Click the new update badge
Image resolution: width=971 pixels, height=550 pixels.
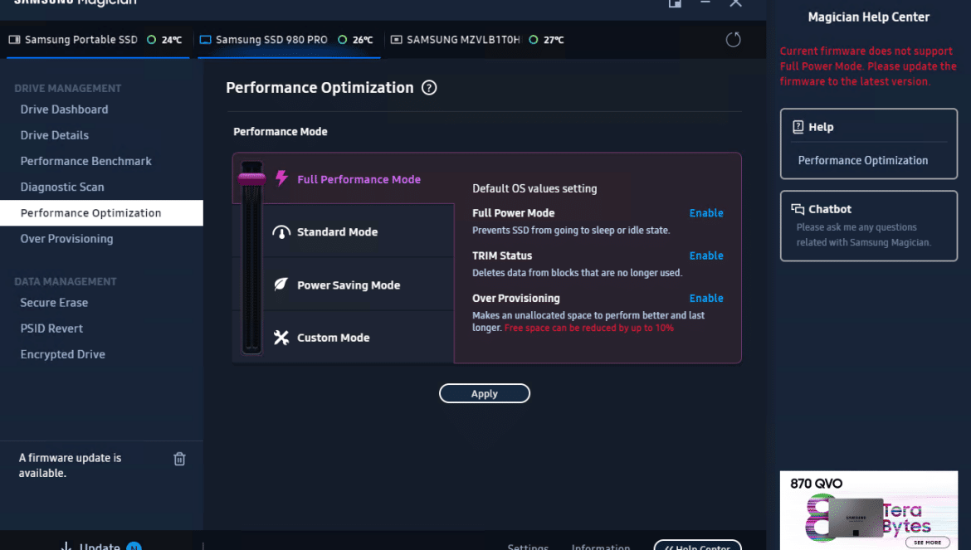pos(134,547)
